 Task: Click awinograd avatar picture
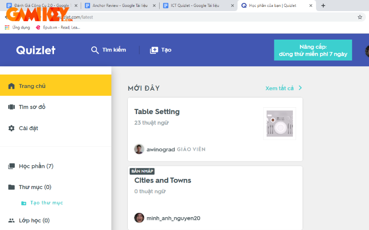139,149
